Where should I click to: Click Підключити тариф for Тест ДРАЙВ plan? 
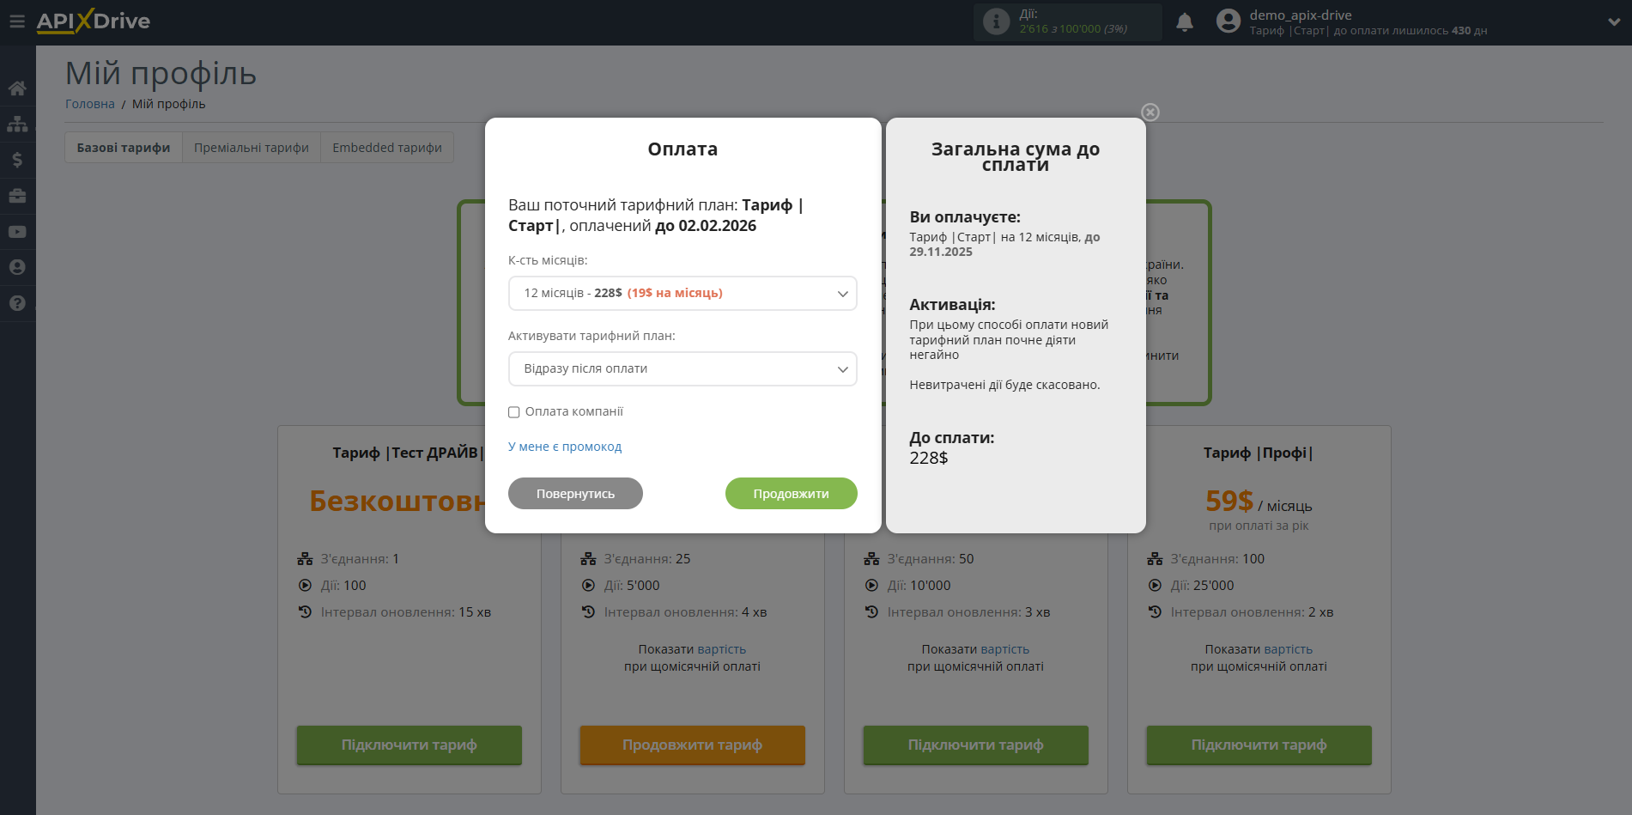tap(410, 745)
